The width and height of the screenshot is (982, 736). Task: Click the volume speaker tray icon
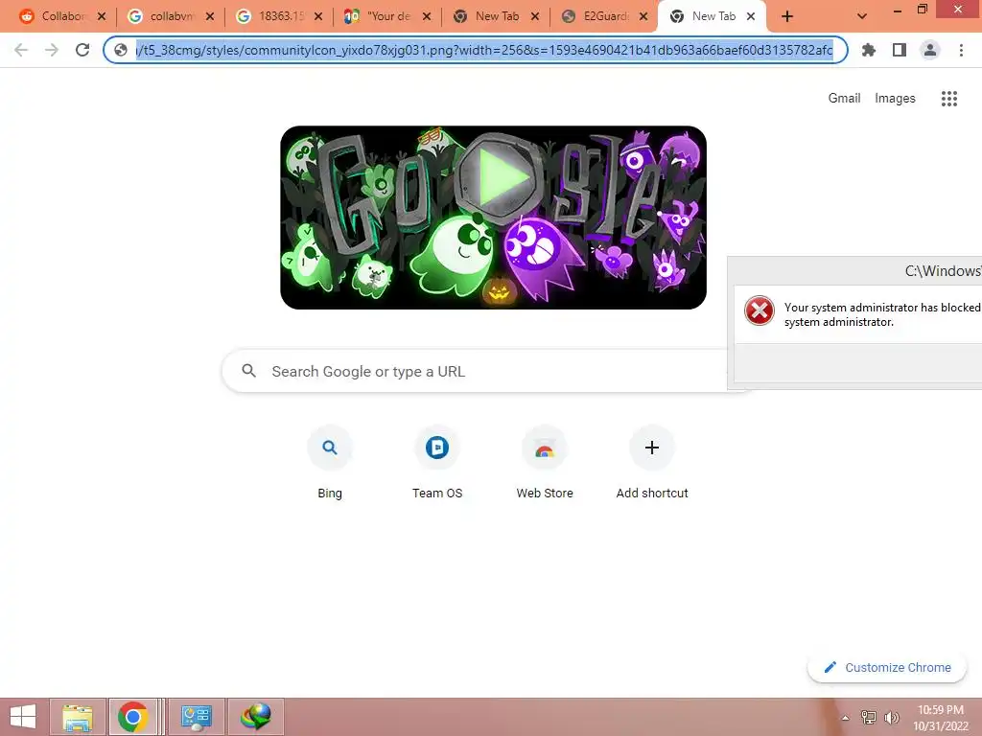click(891, 718)
